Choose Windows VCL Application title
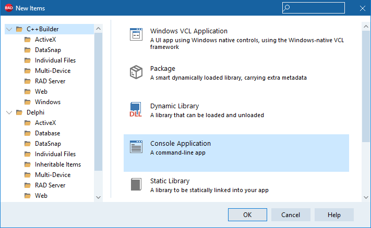 pos(189,31)
